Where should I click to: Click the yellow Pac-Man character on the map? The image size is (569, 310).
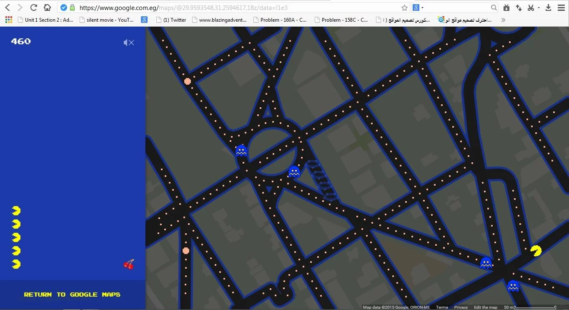[536, 250]
